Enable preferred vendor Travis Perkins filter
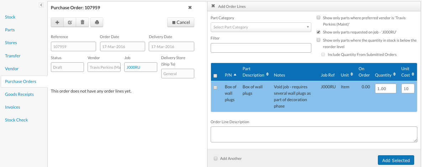Screen dimensions: 422x167 [318, 18]
